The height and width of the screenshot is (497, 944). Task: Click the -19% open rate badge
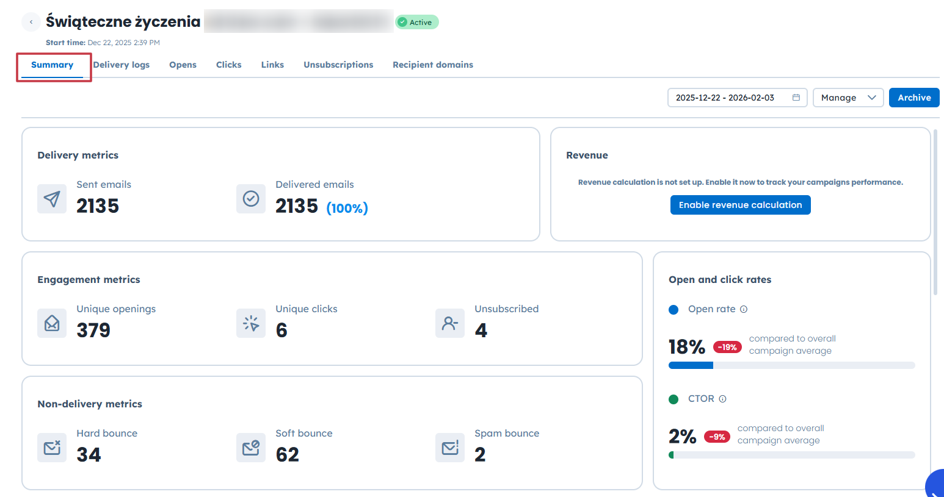click(727, 347)
